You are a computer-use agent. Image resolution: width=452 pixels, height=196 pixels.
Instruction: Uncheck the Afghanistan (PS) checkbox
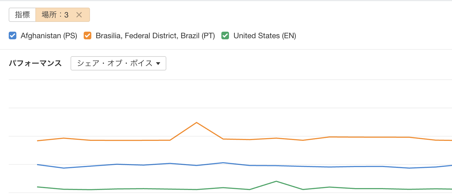13,36
